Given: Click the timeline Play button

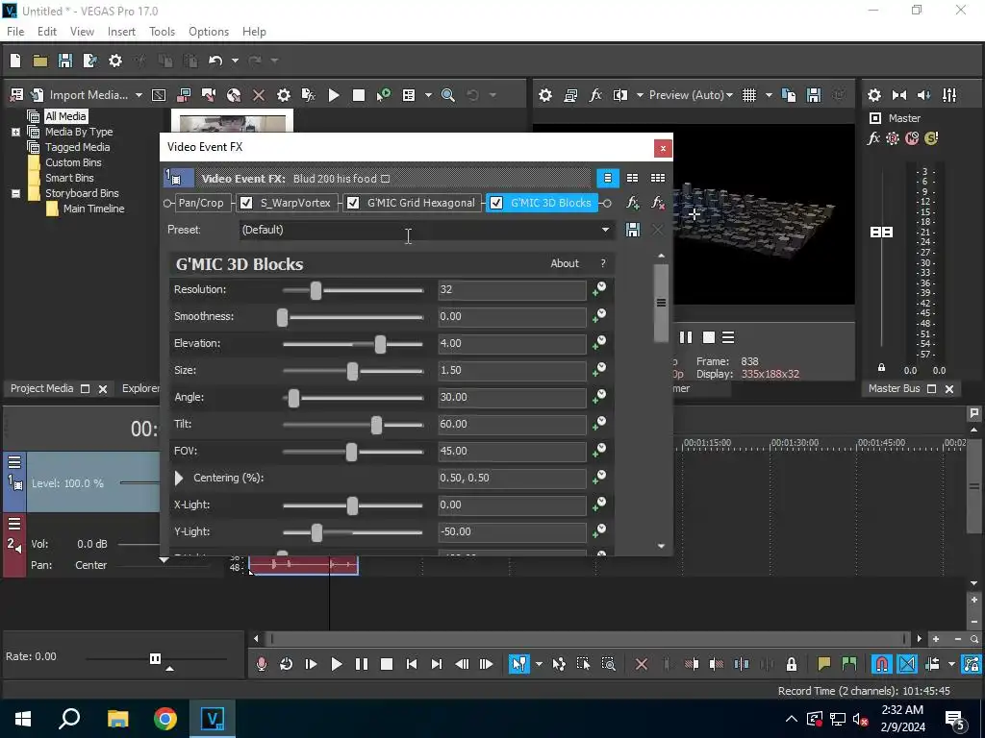Looking at the screenshot, I should coord(336,664).
